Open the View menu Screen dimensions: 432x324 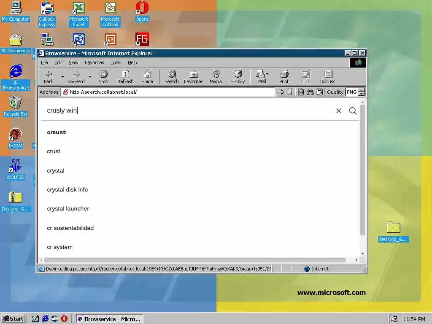pos(73,62)
